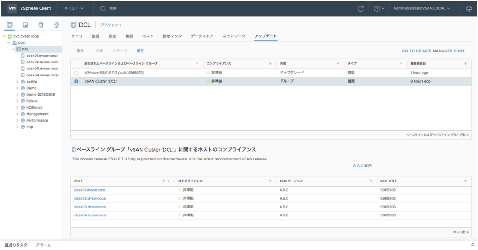Click warning icon for VMware ESXi 6.7.0 baseline

click(x=208, y=72)
